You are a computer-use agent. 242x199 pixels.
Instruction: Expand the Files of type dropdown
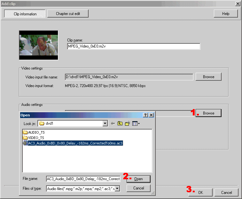click(x=117, y=188)
